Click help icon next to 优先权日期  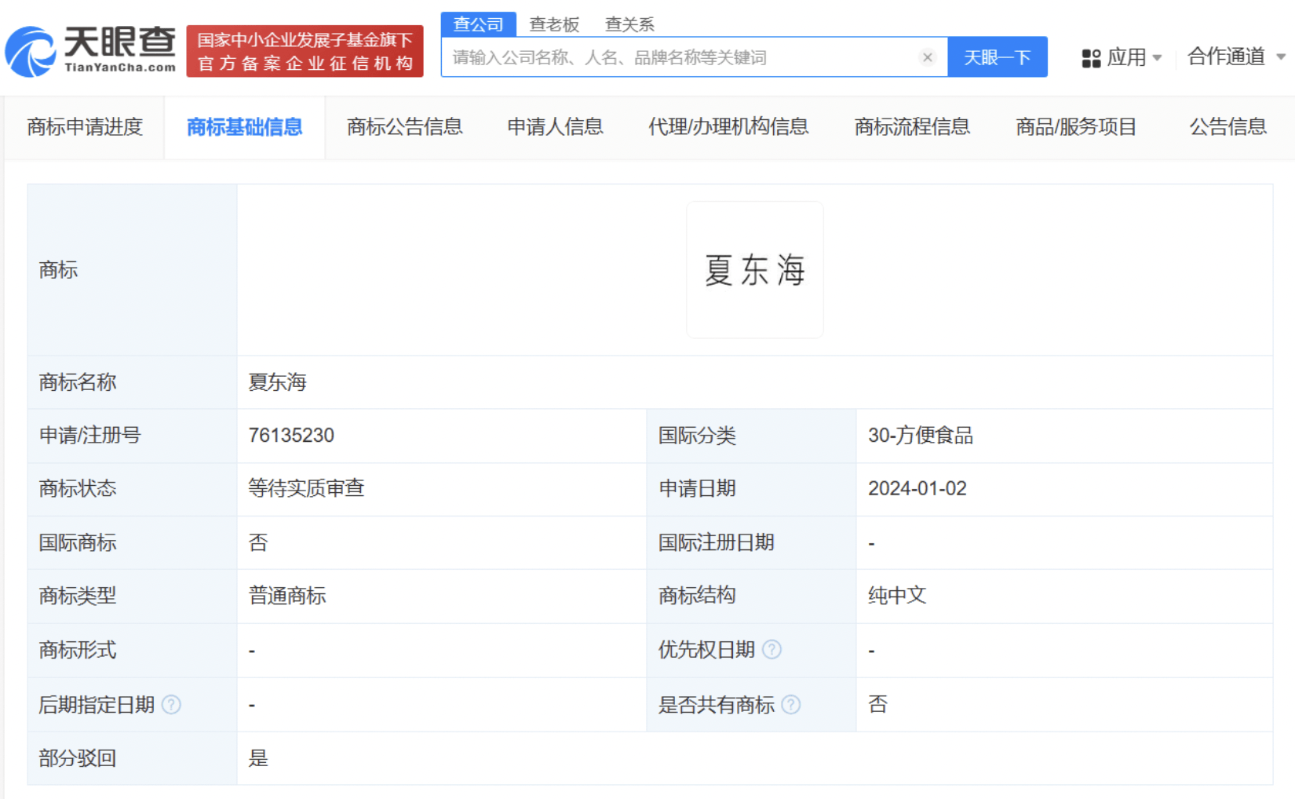772,650
